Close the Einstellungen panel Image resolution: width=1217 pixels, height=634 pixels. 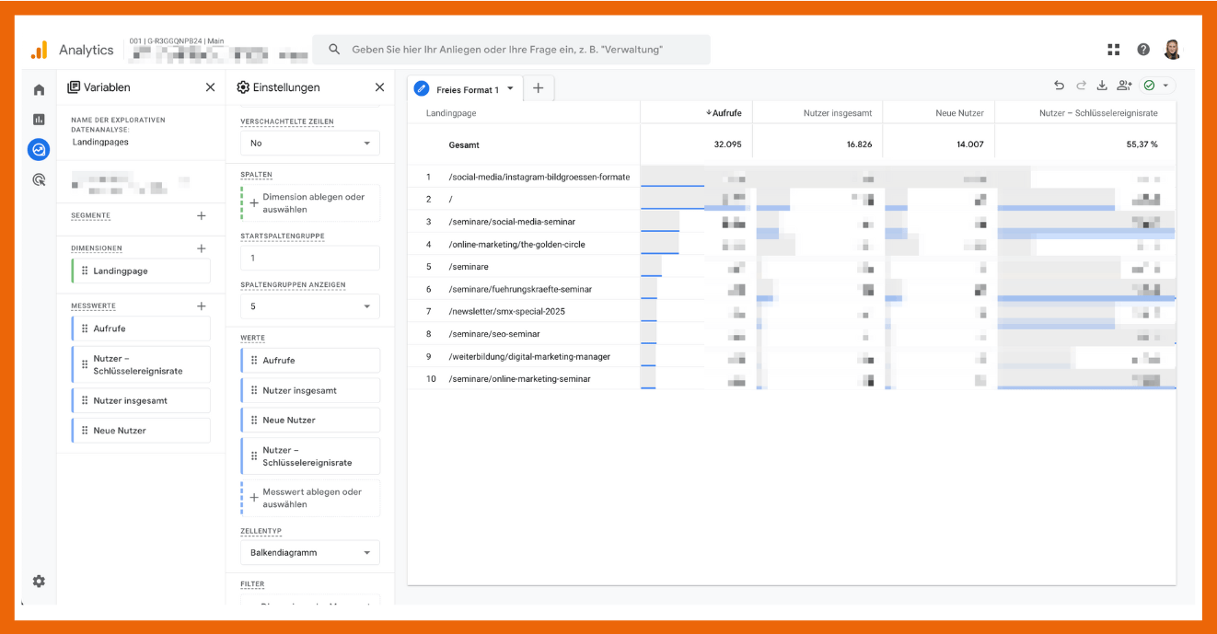379,87
